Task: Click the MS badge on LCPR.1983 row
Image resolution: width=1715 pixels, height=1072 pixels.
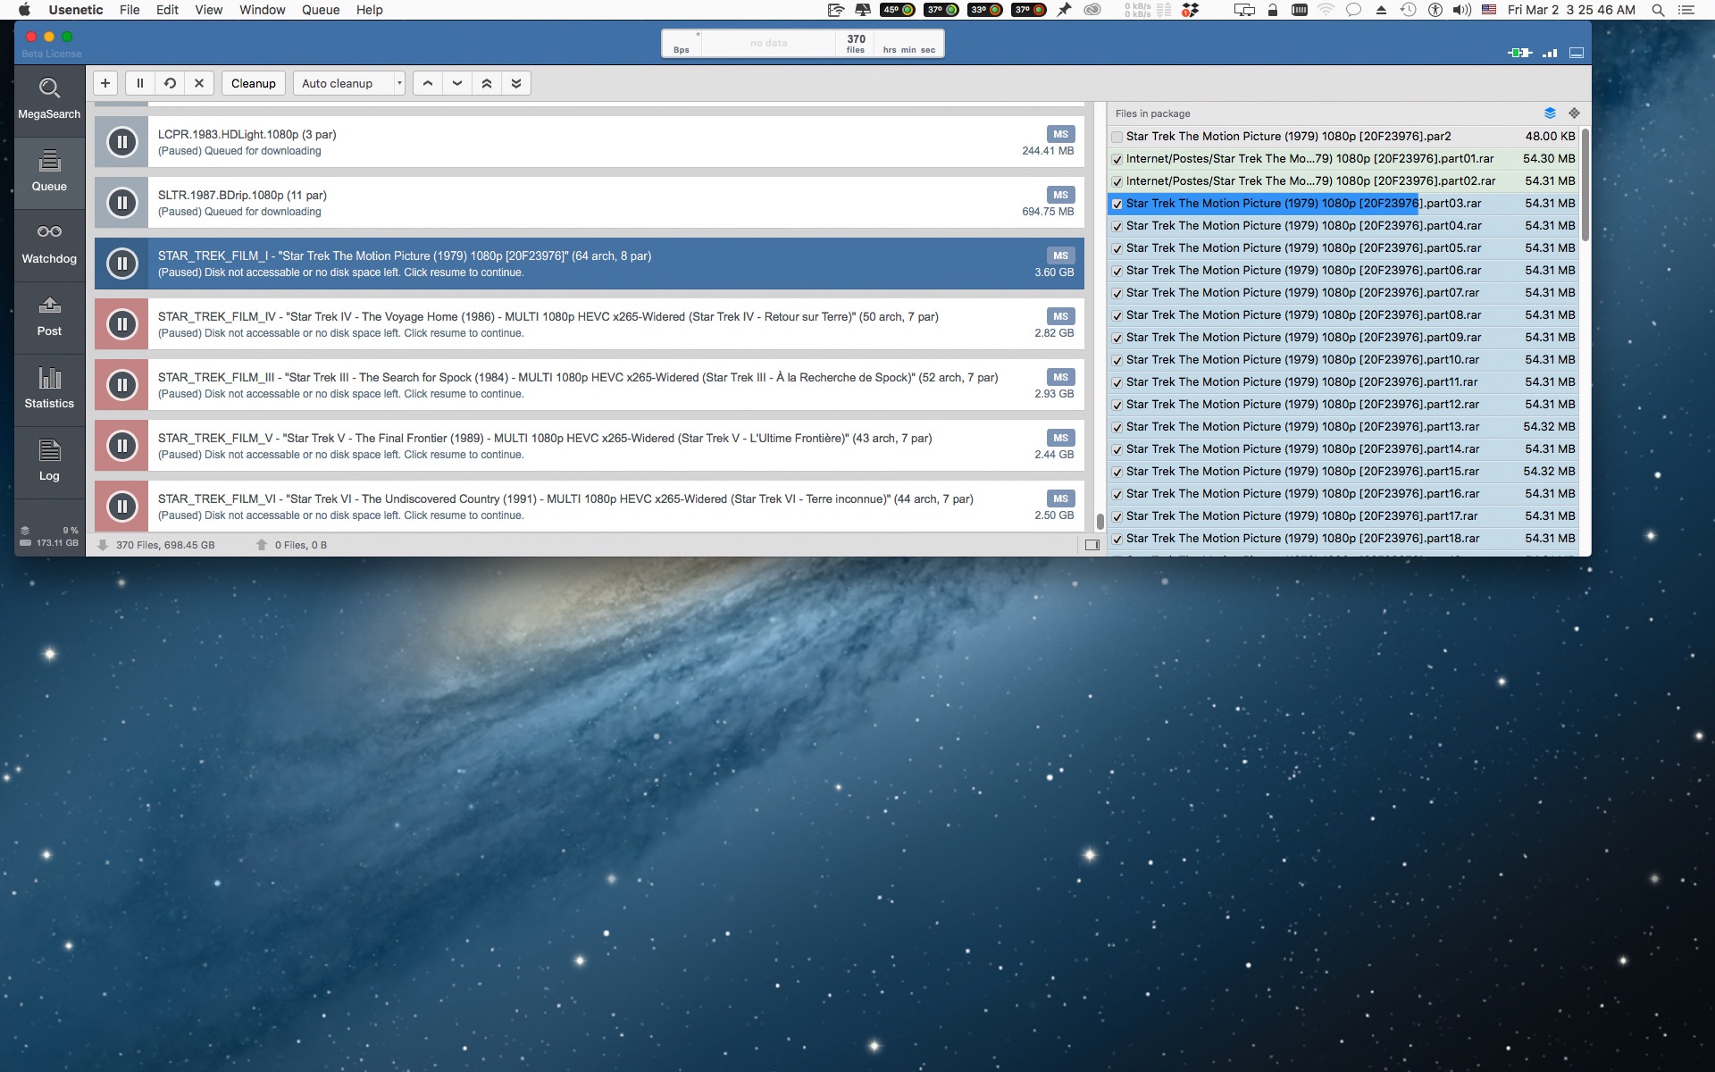Action: tap(1060, 134)
